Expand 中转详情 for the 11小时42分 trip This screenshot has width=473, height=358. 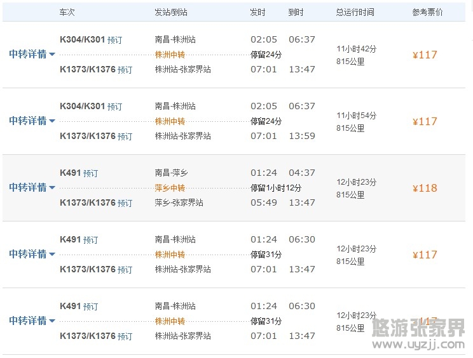pos(32,55)
